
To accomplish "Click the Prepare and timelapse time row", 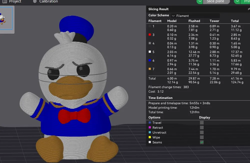I will click(x=179, y=103).
